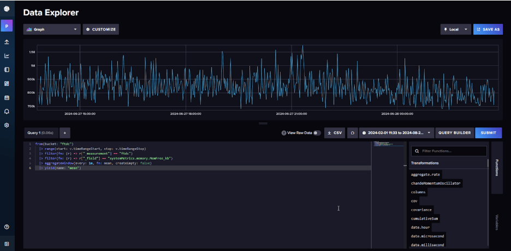
Task: Open the Dashboards icon in sidebar
Action: point(7,83)
